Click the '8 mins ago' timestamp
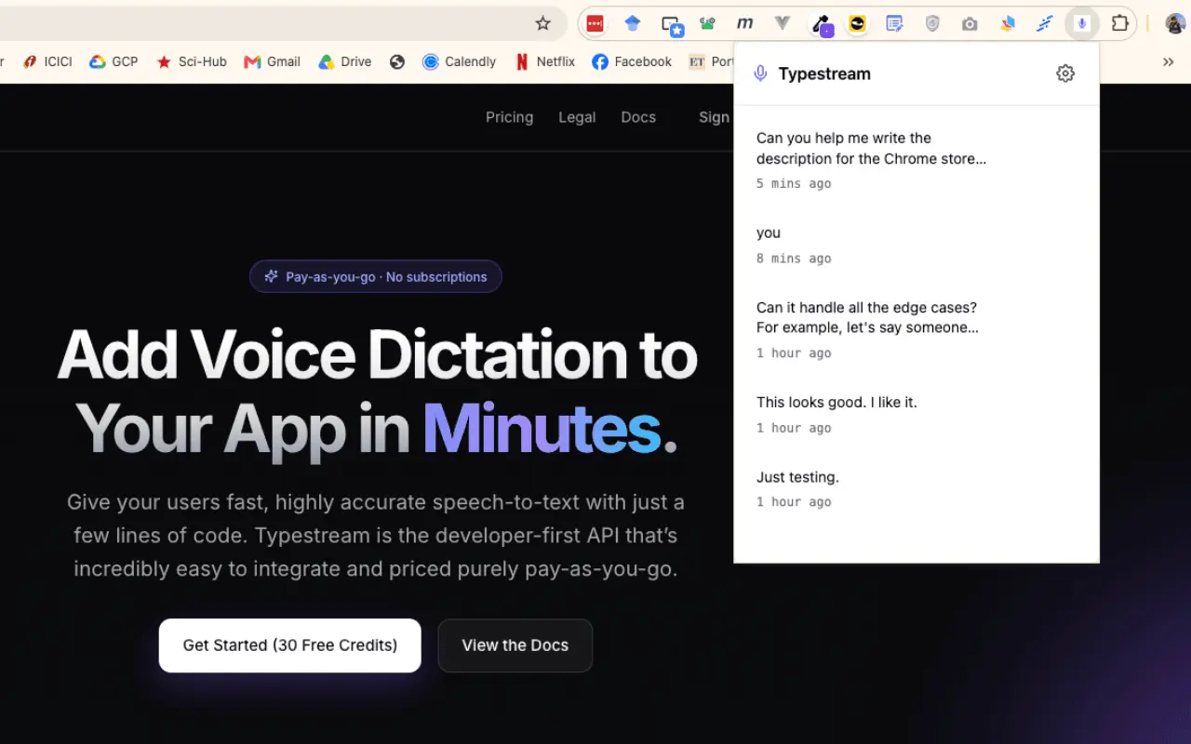The image size is (1191, 744). pyautogui.click(x=794, y=259)
